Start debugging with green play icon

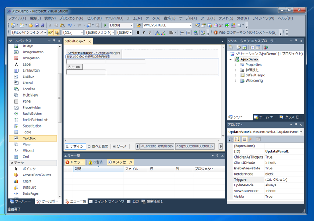click(105, 25)
